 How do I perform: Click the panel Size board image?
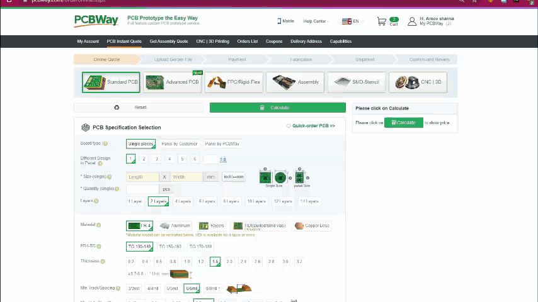point(299,177)
